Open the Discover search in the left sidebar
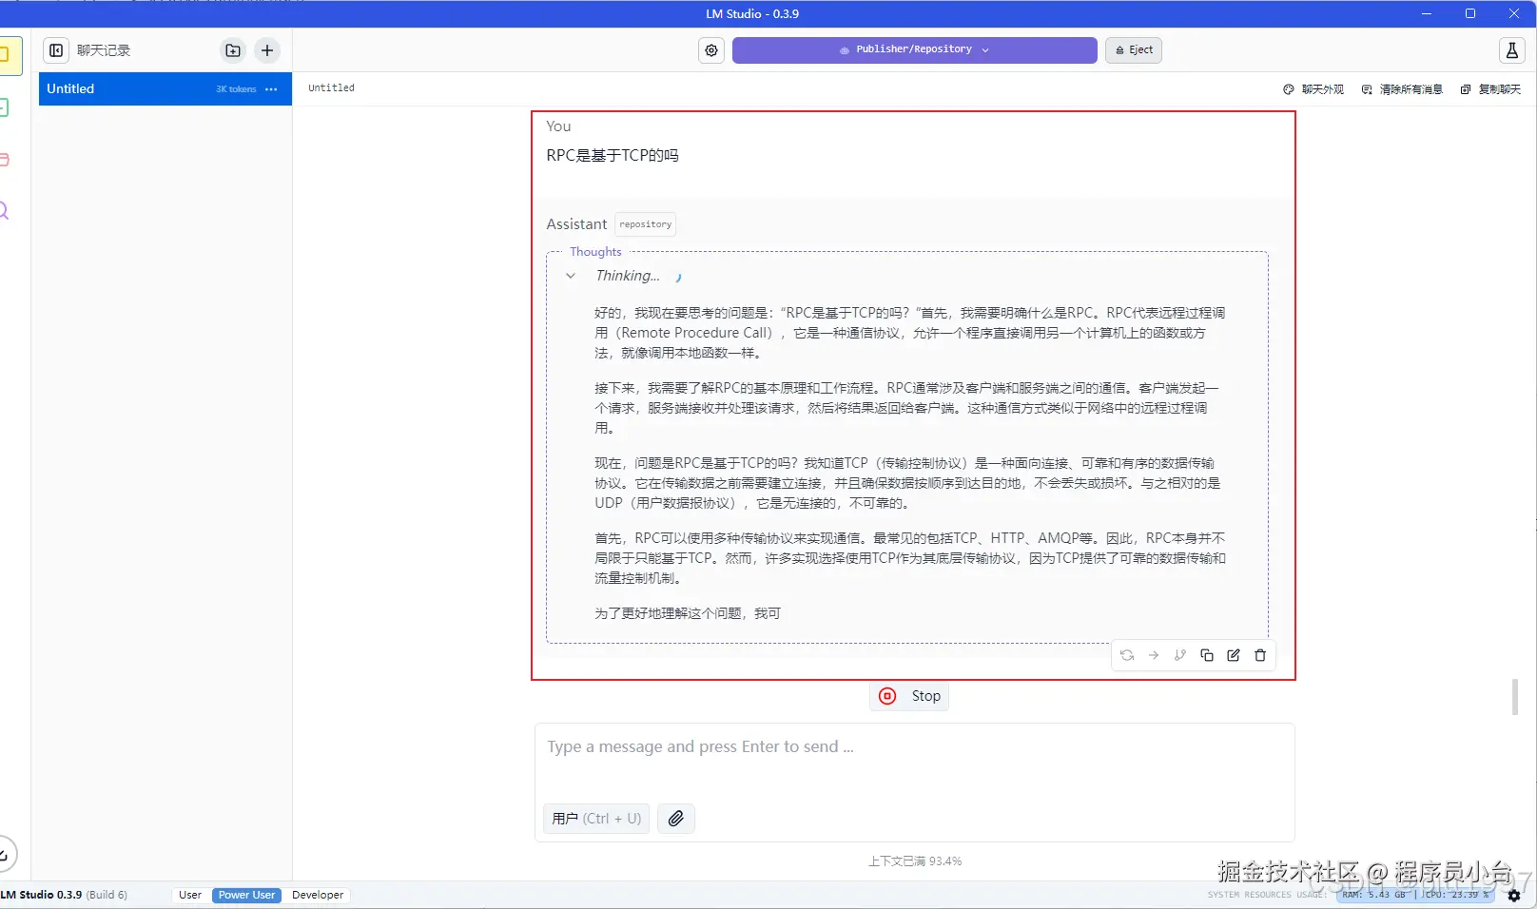 (x=5, y=209)
